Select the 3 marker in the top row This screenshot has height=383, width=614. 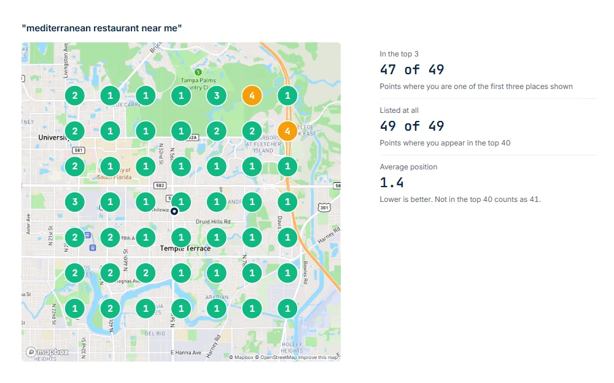tap(217, 96)
